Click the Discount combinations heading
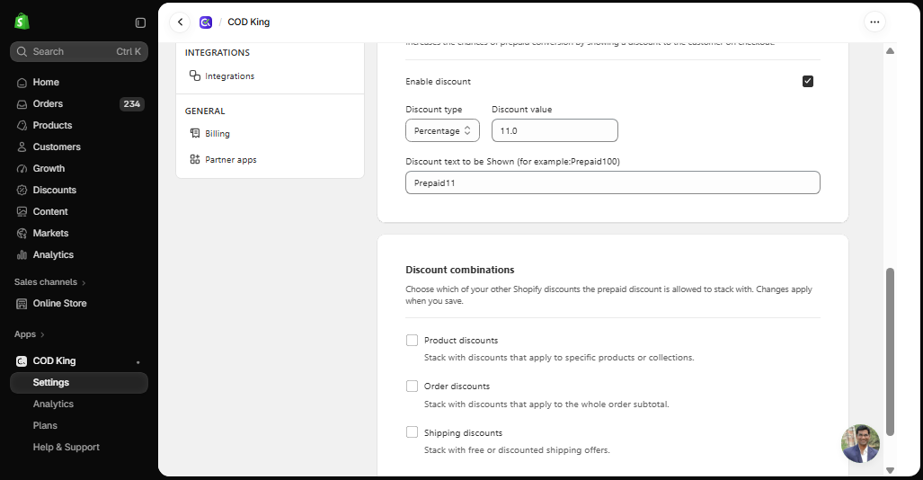923x480 pixels. tap(460, 270)
